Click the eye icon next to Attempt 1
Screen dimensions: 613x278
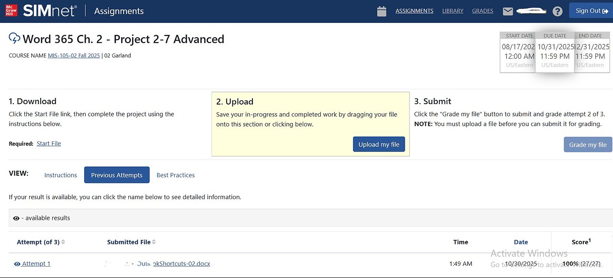[x=17, y=264]
